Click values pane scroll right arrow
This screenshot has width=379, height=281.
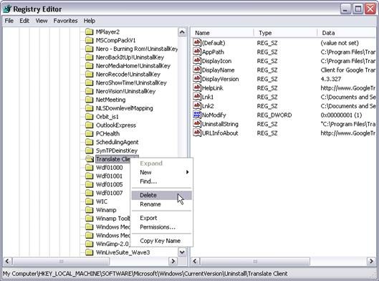[371, 261]
